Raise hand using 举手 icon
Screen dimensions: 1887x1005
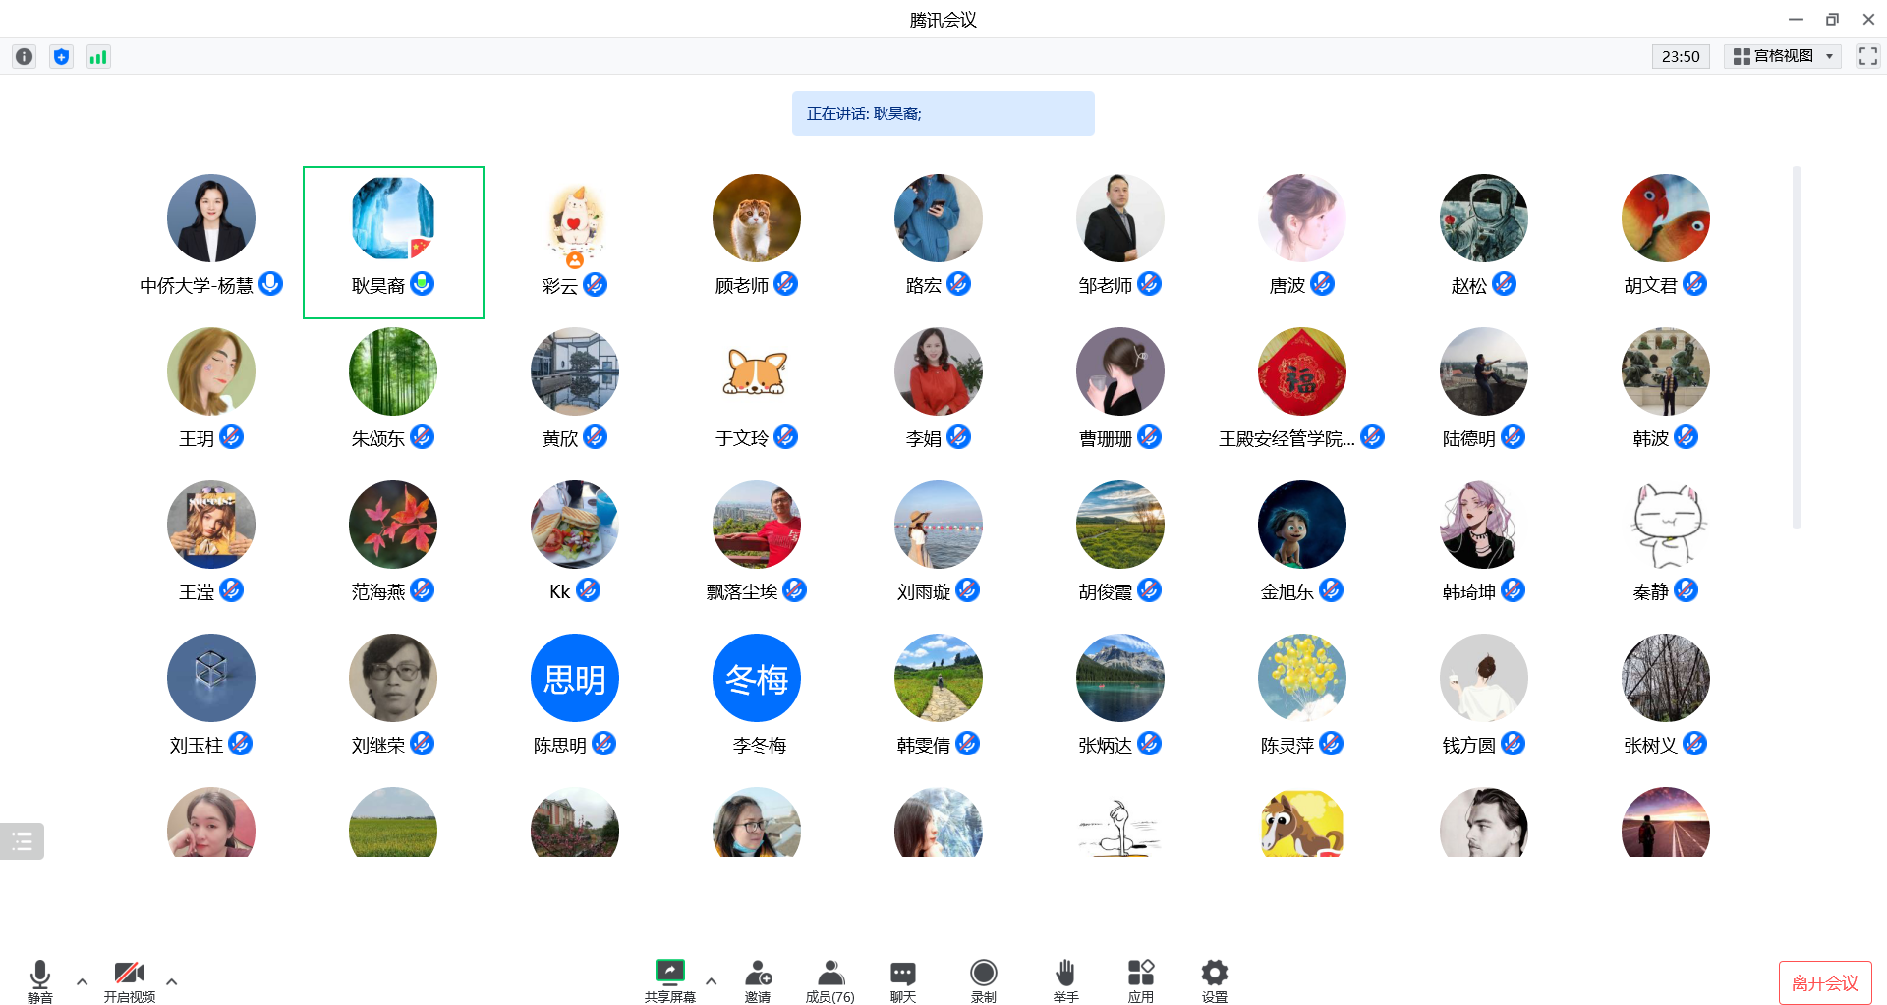(x=1065, y=980)
